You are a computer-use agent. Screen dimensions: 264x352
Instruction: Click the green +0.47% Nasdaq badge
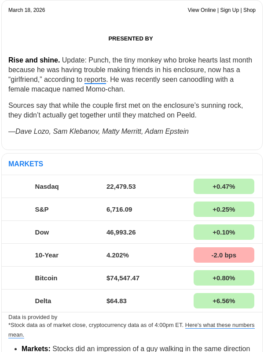coord(224,187)
